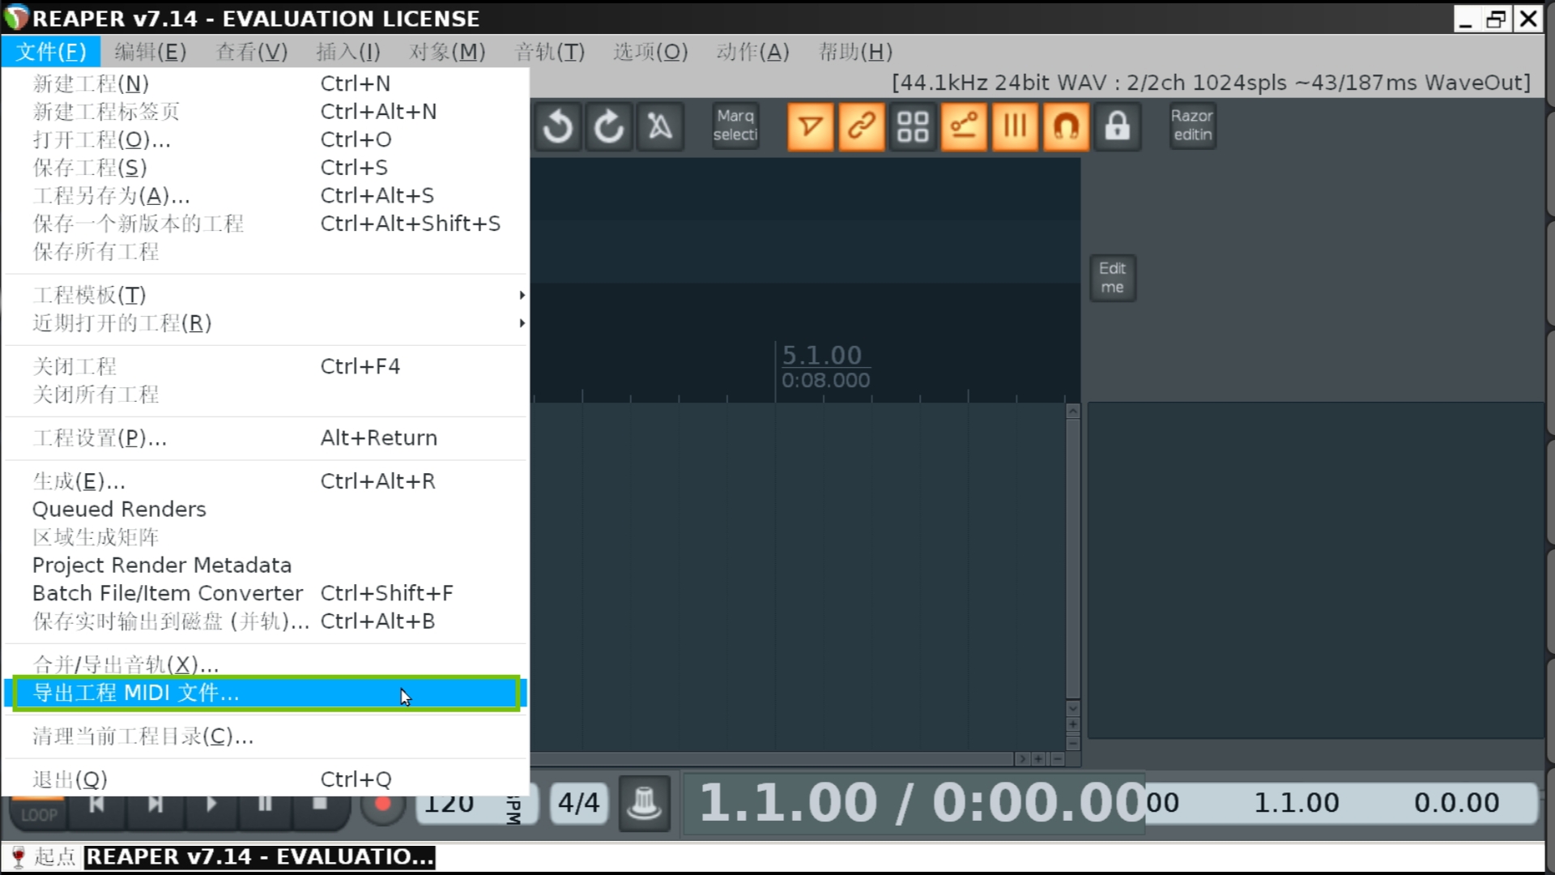Image resolution: width=1555 pixels, height=875 pixels.
Task: Select 保存工程(S) menu item
Action: (x=266, y=168)
